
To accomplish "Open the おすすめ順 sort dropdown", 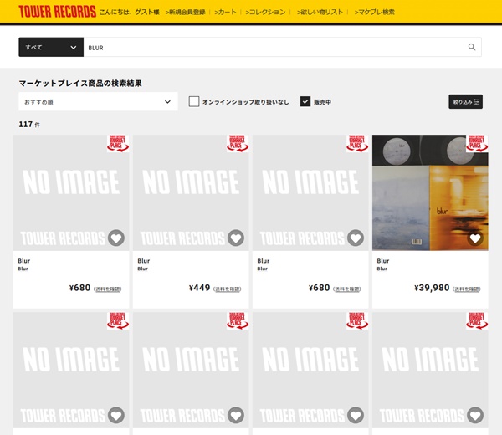I will (98, 101).
